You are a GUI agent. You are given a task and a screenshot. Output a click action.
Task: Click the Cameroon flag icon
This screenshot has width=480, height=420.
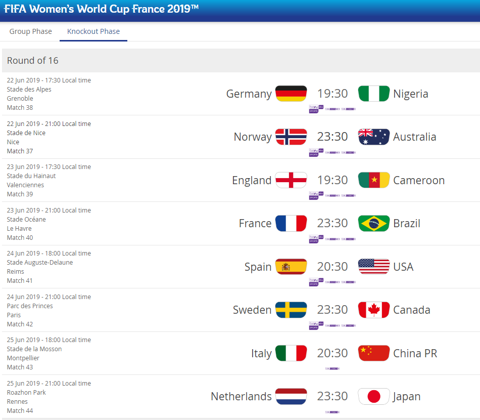374,180
